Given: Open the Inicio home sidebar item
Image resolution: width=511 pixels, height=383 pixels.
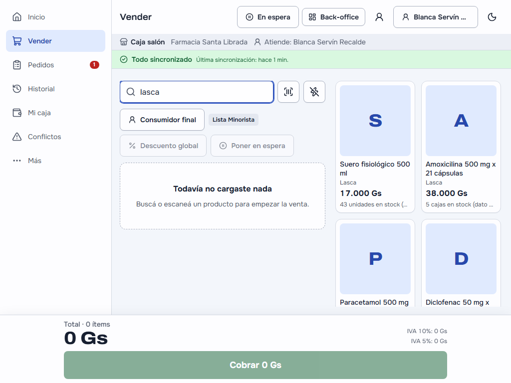Looking at the screenshot, I should pyautogui.click(x=56, y=17).
